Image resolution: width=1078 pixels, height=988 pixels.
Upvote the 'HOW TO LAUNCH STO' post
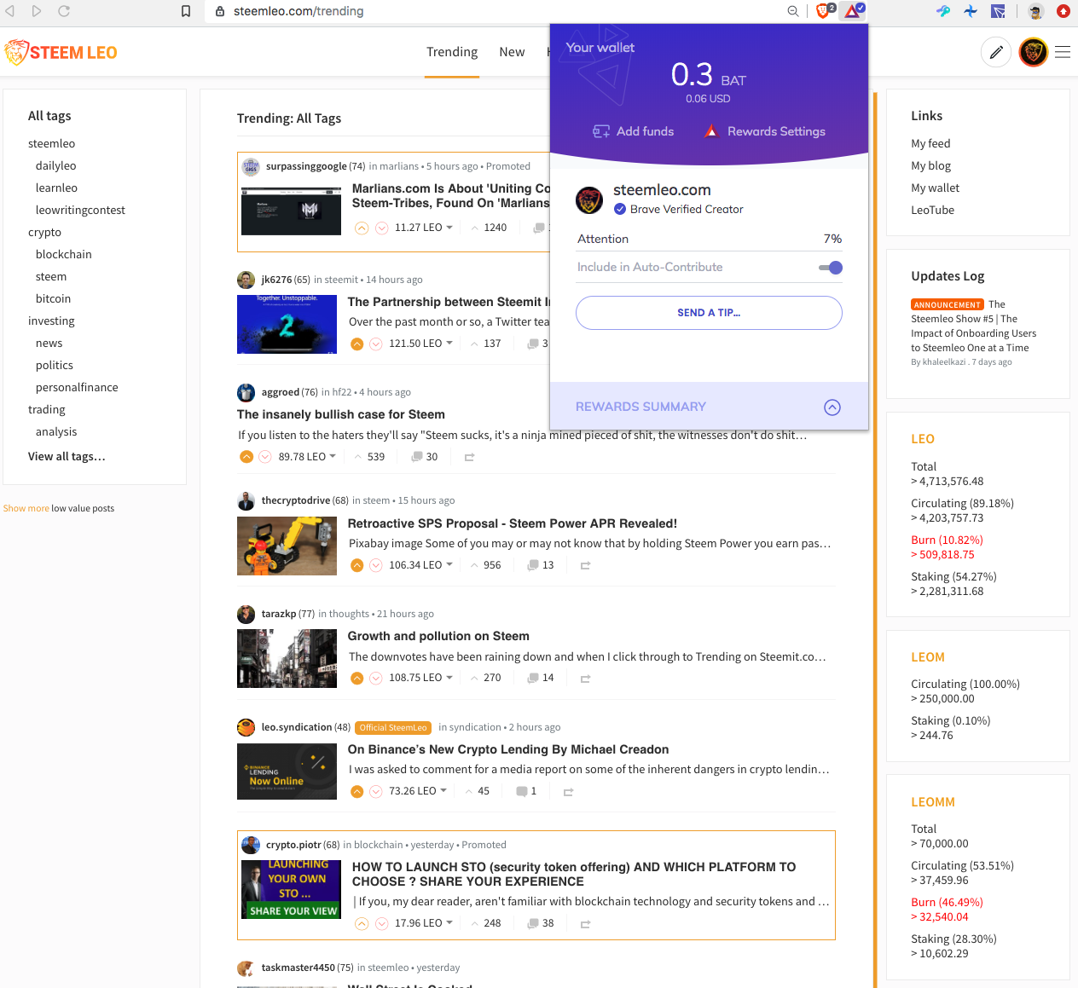point(362,923)
